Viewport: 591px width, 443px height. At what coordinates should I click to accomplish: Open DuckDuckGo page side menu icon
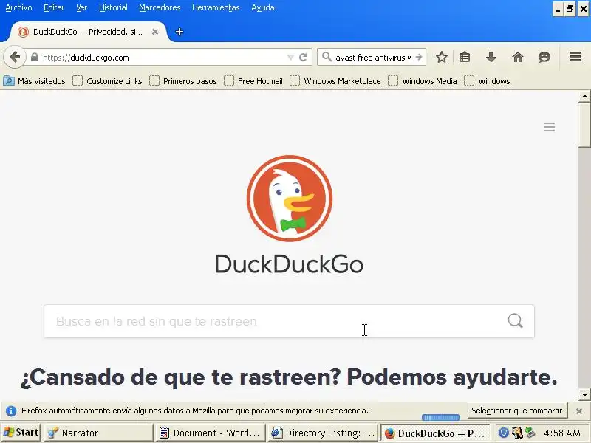click(x=549, y=127)
